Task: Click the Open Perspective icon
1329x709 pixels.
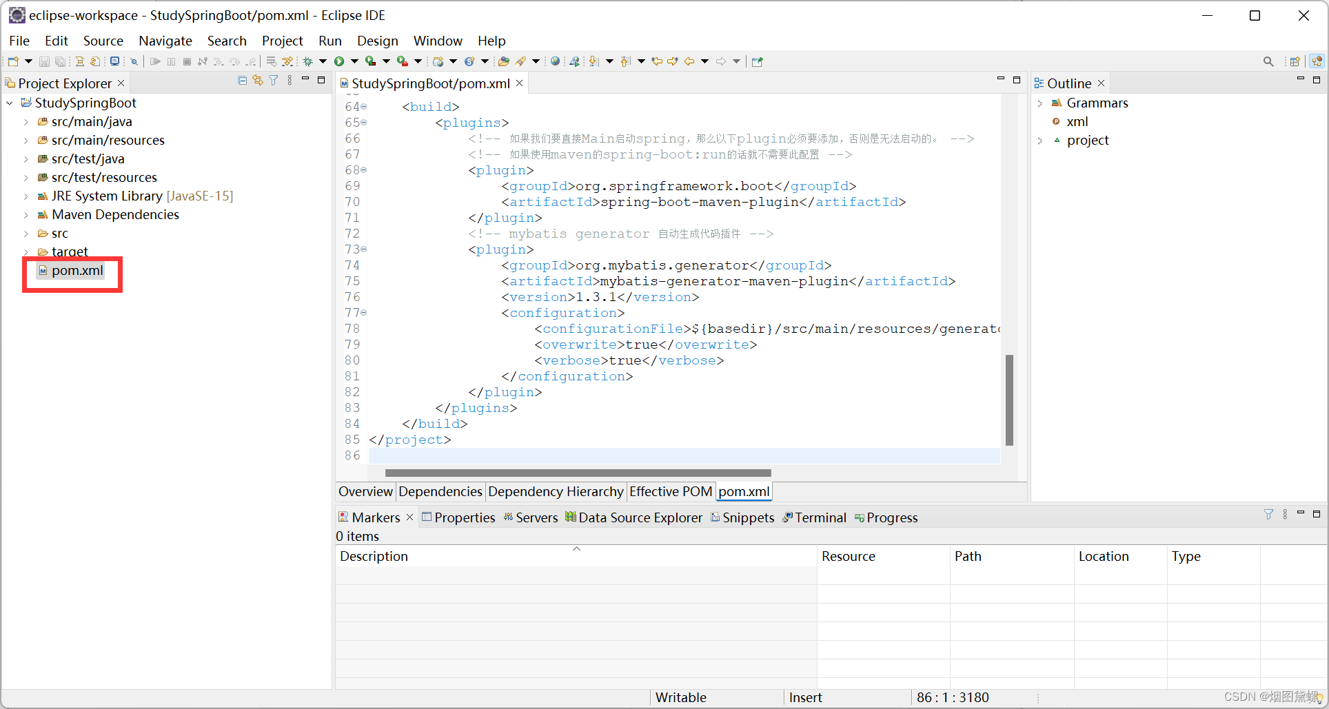Action: coord(1295,61)
